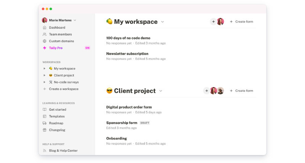Viewport: 305px width, 163px height.
Task: Click Create form in My workspace
Action: [x=241, y=22]
